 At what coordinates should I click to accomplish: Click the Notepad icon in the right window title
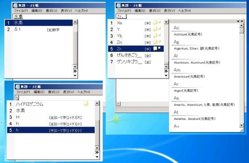tap(118, 5)
